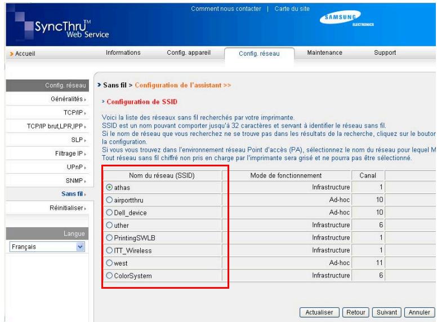The height and width of the screenshot is (322, 437).
Task: Open the Support tab
Action: pyautogui.click(x=385, y=52)
